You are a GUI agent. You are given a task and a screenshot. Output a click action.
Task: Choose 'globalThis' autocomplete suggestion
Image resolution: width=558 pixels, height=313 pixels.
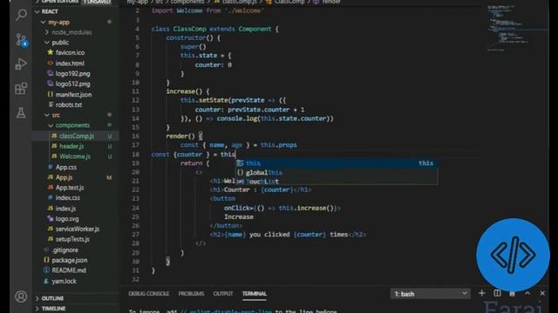pos(337,172)
